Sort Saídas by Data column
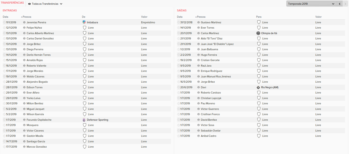349x154 pixels. (x=180, y=17)
